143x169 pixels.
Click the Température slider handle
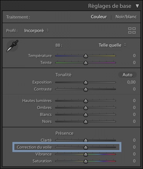[86, 56]
